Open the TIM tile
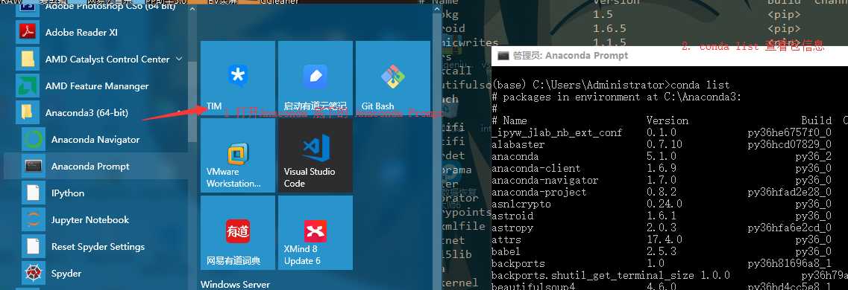 coord(237,78)
